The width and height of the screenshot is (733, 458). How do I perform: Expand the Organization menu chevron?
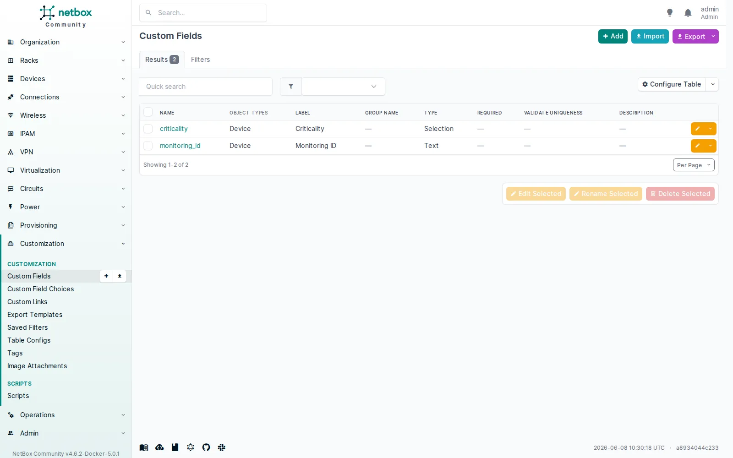click(123, 42)
